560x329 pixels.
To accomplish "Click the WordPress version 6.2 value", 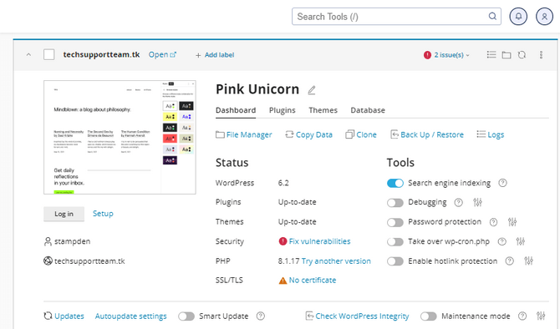I will coord(283,183).
